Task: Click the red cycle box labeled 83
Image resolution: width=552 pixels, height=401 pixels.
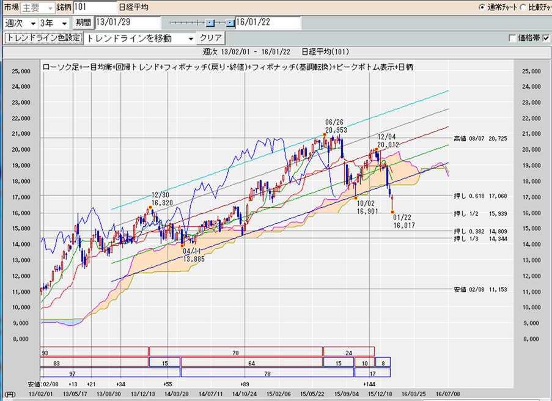Action: [x=94, y=362]
